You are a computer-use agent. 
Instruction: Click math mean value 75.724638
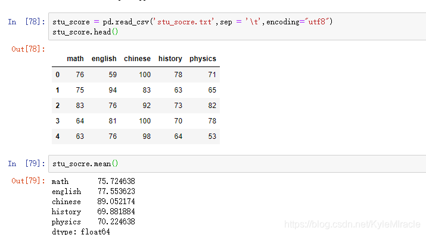point(116,181)
